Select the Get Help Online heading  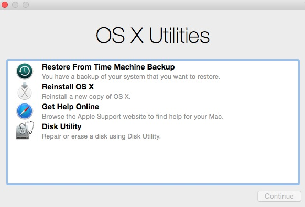(x=71, y=107)
